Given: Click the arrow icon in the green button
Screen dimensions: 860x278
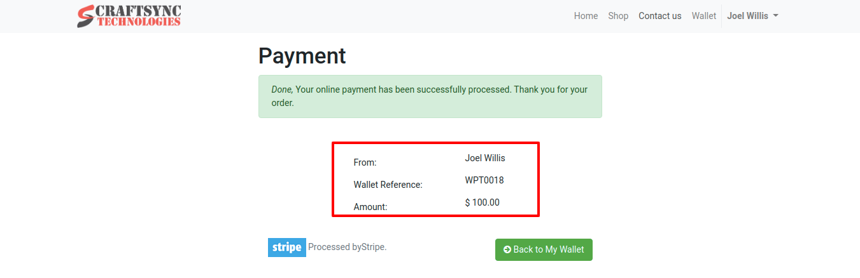Looking at the screenshot, I should 507,249.
